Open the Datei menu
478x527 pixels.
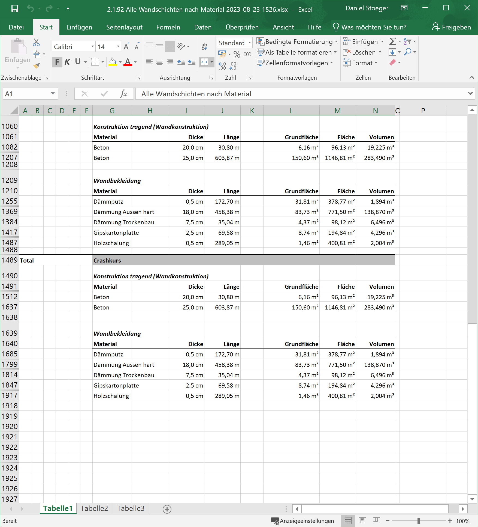pos(16,27)
